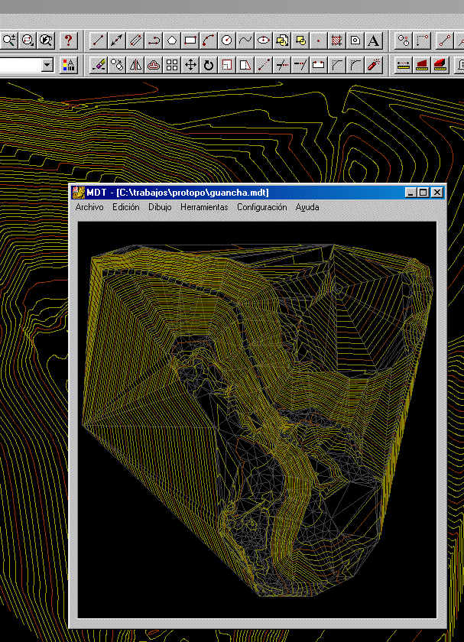464x642 pixels.
Task: Click the Insert block icon
Action: (282, 41)
